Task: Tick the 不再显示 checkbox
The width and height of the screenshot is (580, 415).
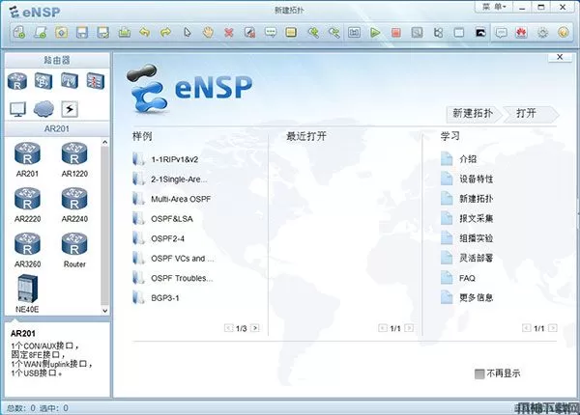Action: pyautogui.click(x=479, y=373)
